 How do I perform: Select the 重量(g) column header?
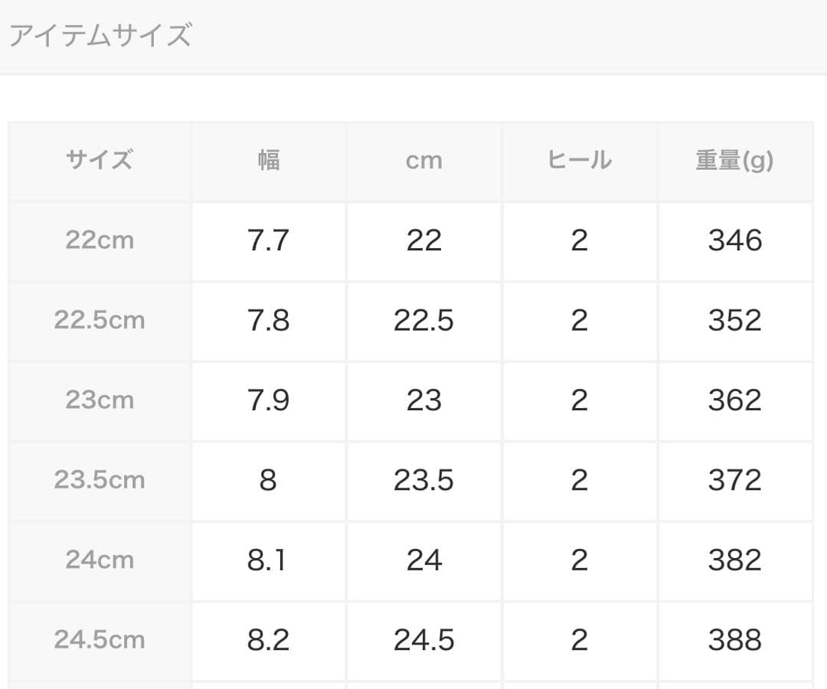(734, 161)
